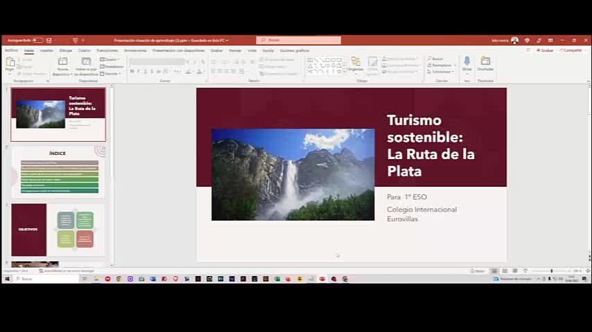This screenshot has width=592, height=332.
Task: Open the Presentación con diapositivas tab
Action: (178, 50)
